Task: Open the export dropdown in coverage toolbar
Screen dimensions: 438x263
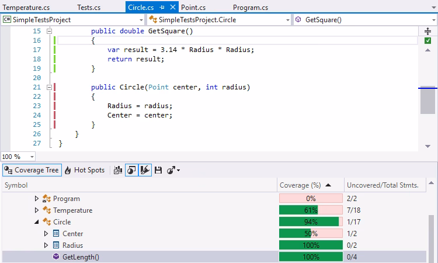Action: tap(173, 170)
